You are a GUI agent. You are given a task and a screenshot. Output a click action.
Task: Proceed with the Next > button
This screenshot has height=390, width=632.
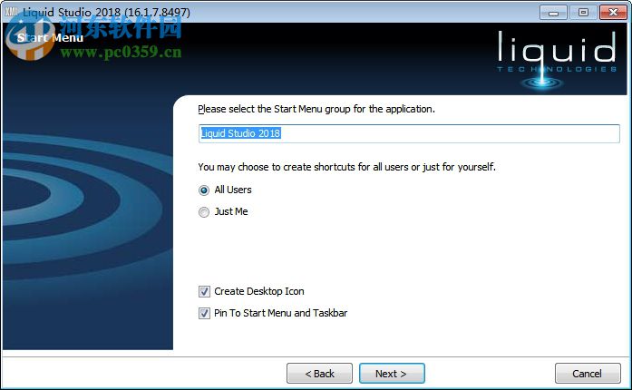tap(392, 374)
